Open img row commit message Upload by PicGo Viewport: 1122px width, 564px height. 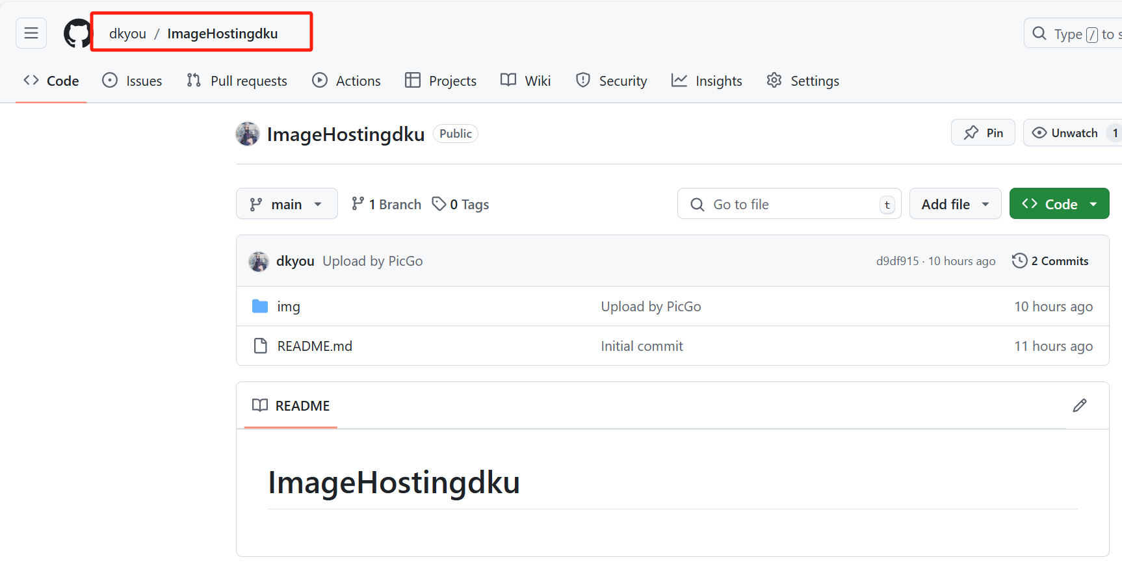pyautogui.click(x=651, y=307)
